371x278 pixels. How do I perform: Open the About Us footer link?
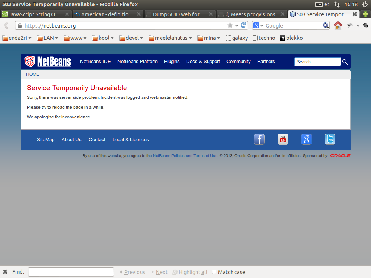71,139
